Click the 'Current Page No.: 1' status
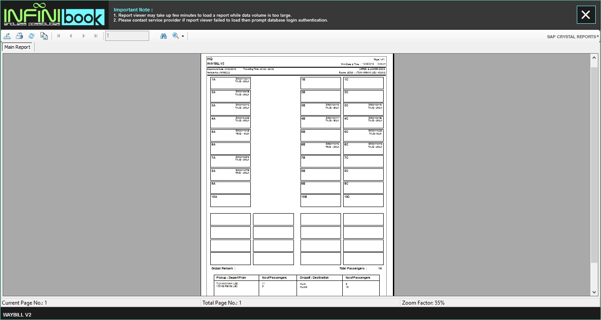The image size is (601, 320). 25,303
